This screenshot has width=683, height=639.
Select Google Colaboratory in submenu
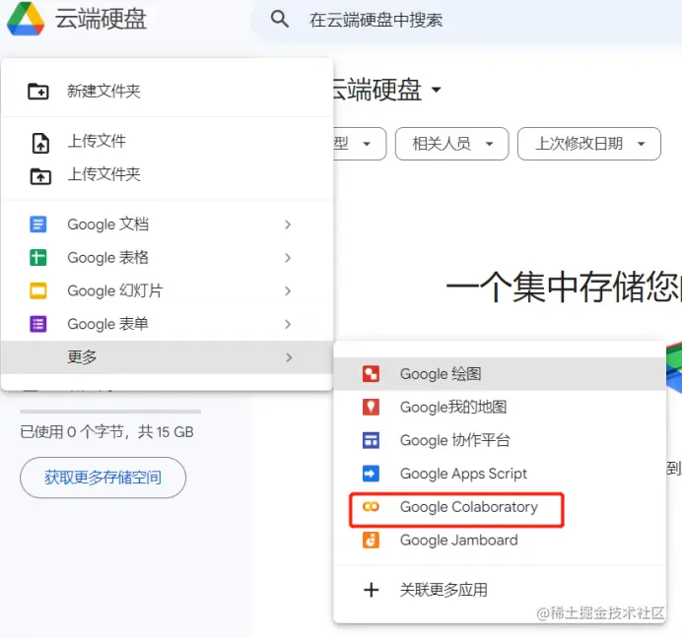(x=500, y=507)
